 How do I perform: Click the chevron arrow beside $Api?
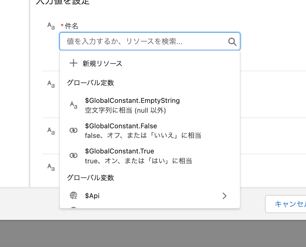[224, 196]
